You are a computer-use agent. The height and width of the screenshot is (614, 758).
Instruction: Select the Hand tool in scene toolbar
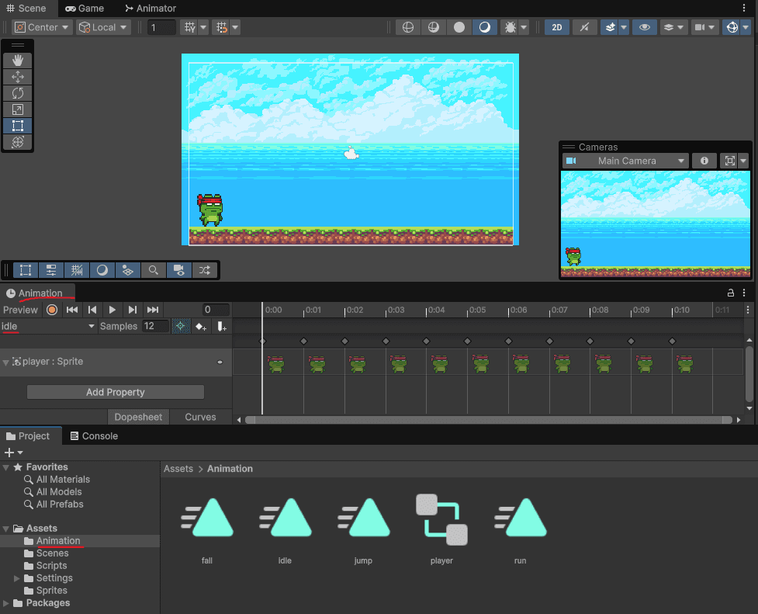click(18, 60)
